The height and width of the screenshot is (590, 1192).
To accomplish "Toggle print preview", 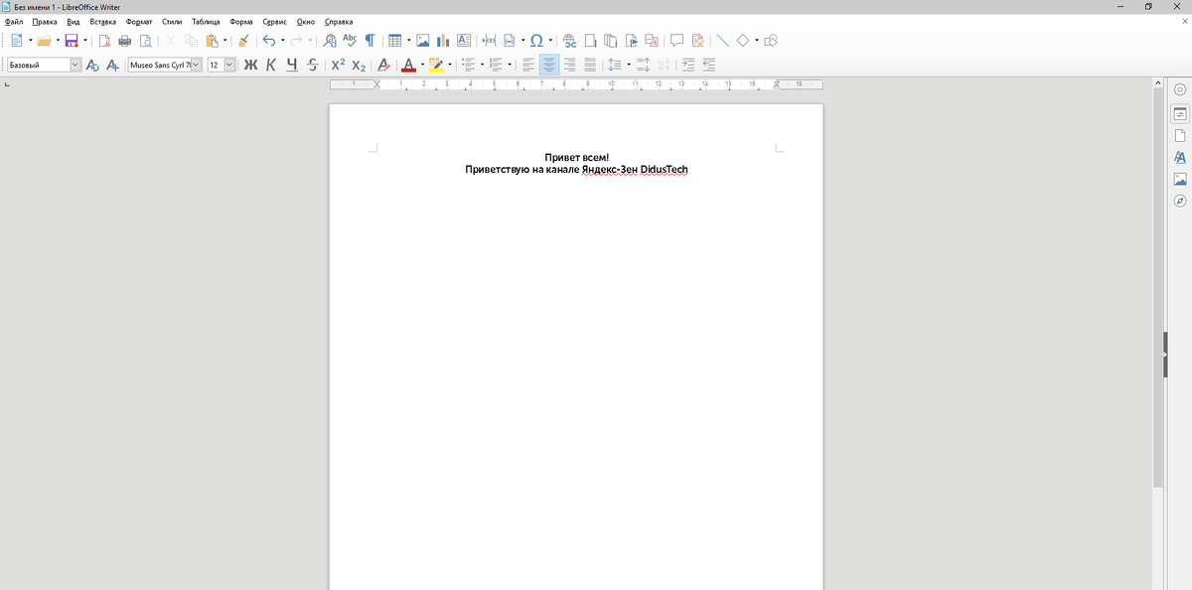I will [145, 41].
